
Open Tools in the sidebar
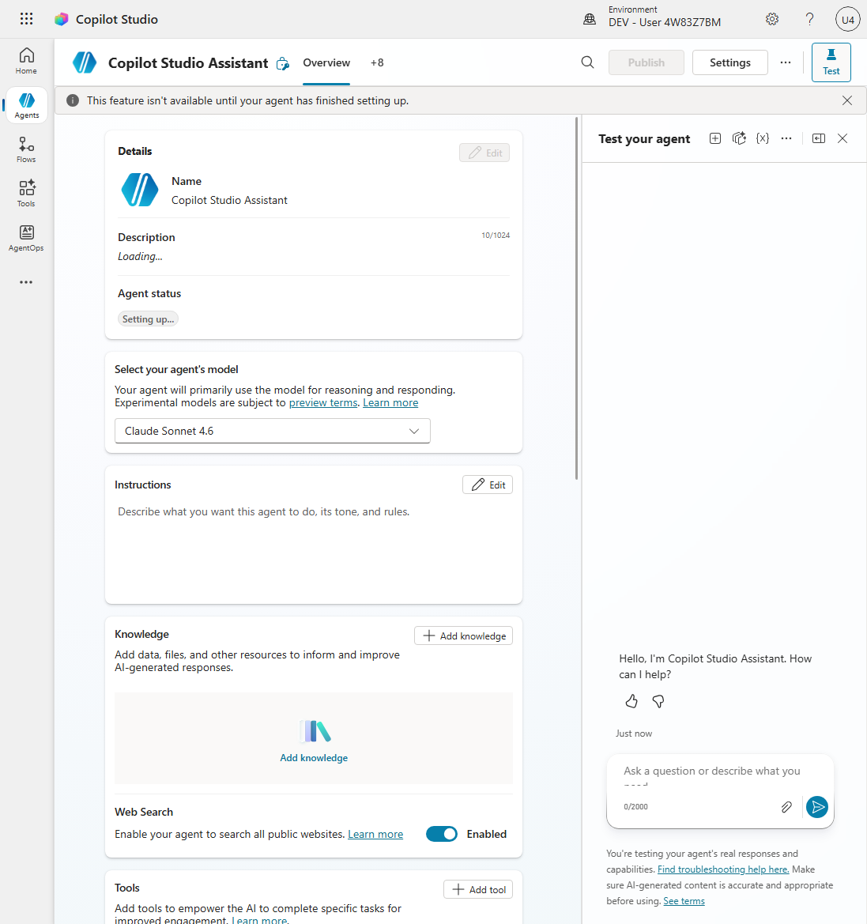click(27, 194)
